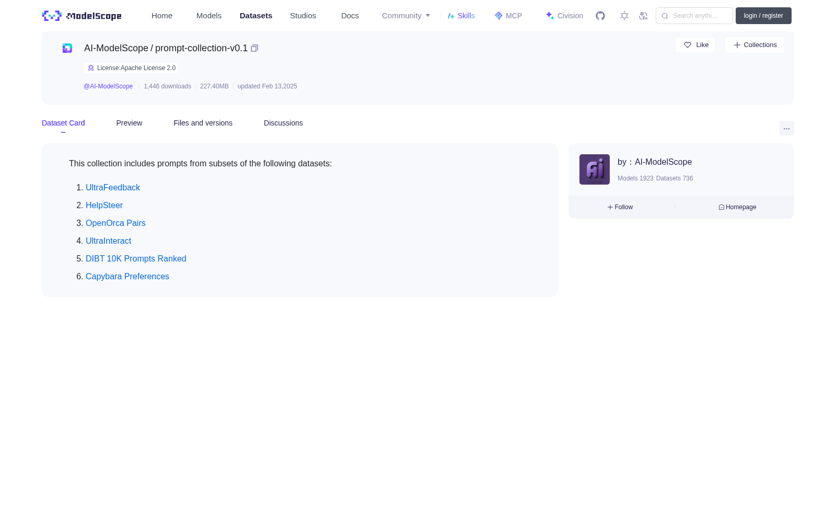Open the Capybara Preferences link
The image size is (836, 523).
(x=127, y=276)
